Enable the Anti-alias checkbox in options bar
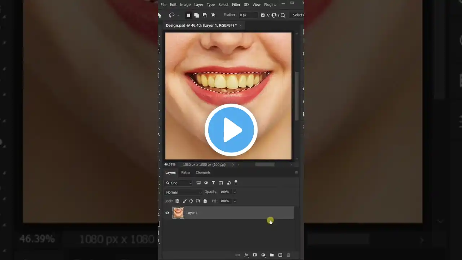This screenshot has height=260, width=462. point(263,15)
